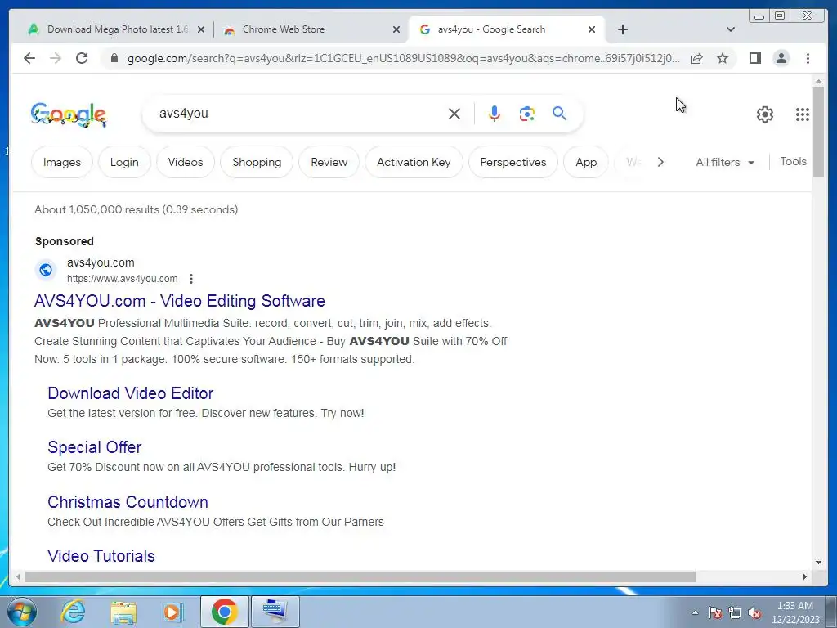Apply the Activation Key chip
Viewport: 837px width, 628px height.
tap(414, 163)
